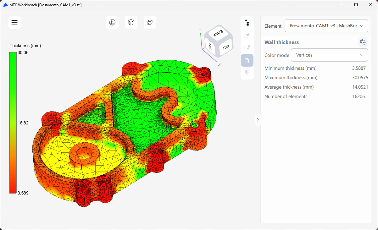Minimize the MTK Workbench window
The image size is (378, 230).
click(x=342, y=5)
